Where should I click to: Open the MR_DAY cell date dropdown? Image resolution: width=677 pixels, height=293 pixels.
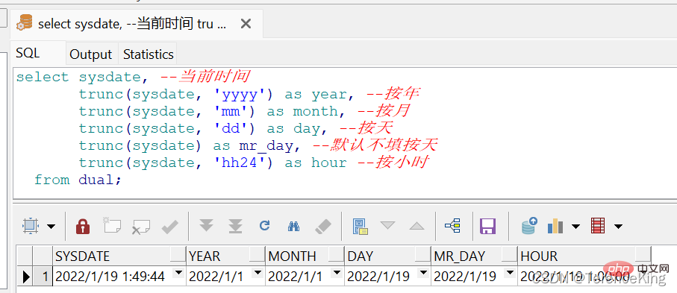coord(510,272)
